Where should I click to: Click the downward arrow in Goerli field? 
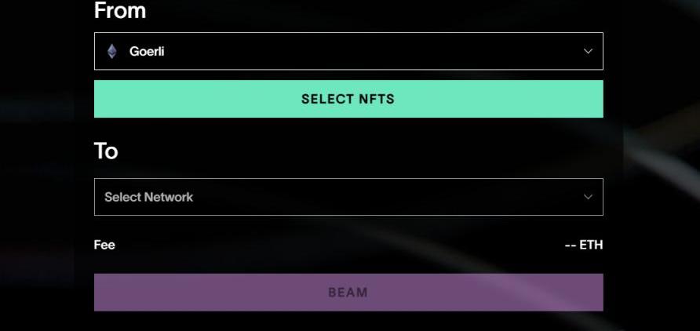(588, 51)
